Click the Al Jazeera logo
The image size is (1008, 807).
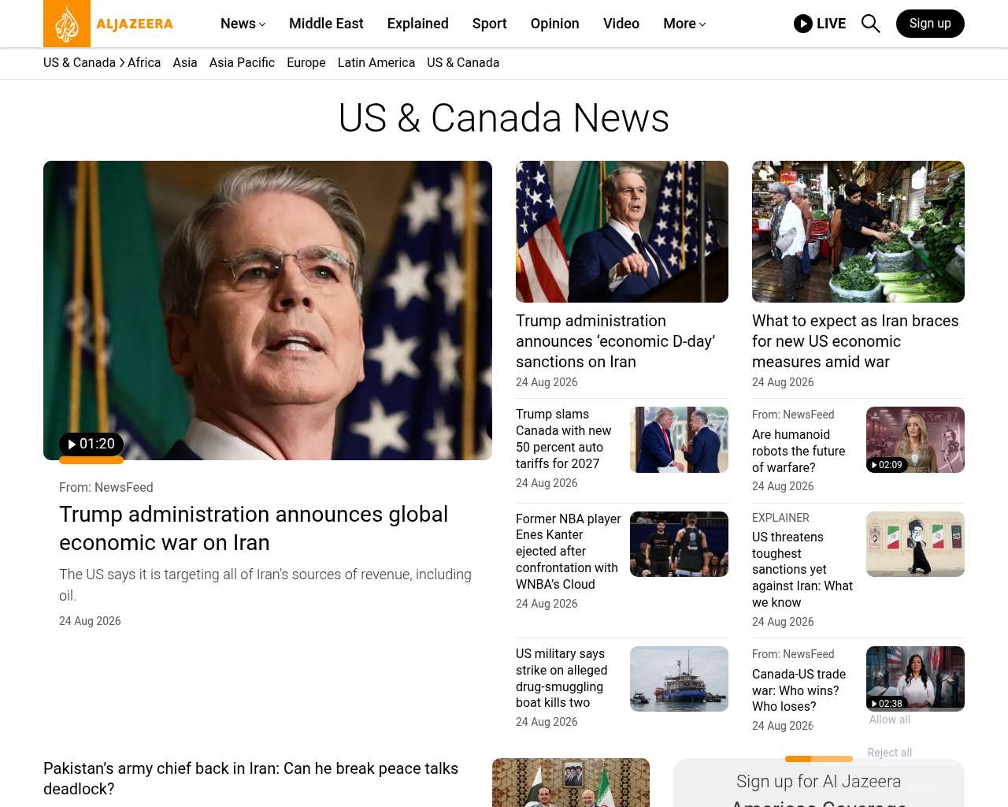109,24
